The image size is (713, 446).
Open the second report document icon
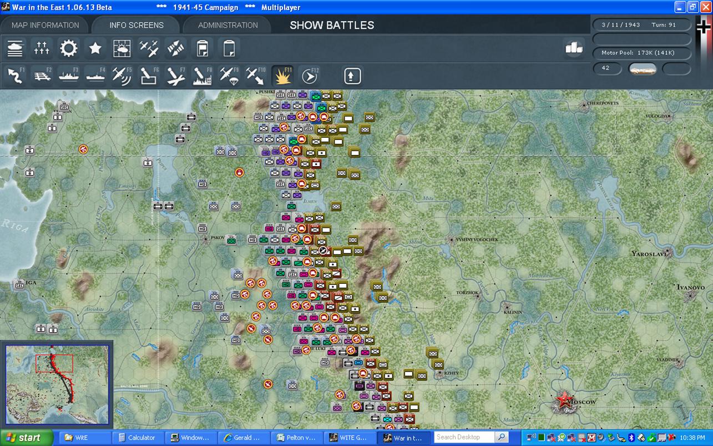coord(229,49)
